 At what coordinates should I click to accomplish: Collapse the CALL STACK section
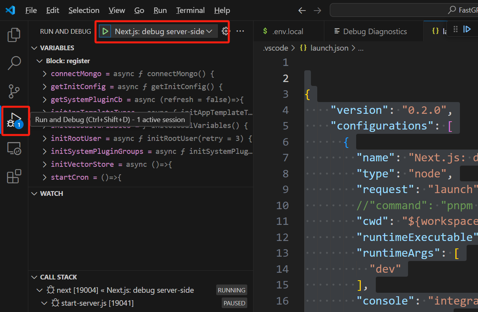click(x=34, y=277)
